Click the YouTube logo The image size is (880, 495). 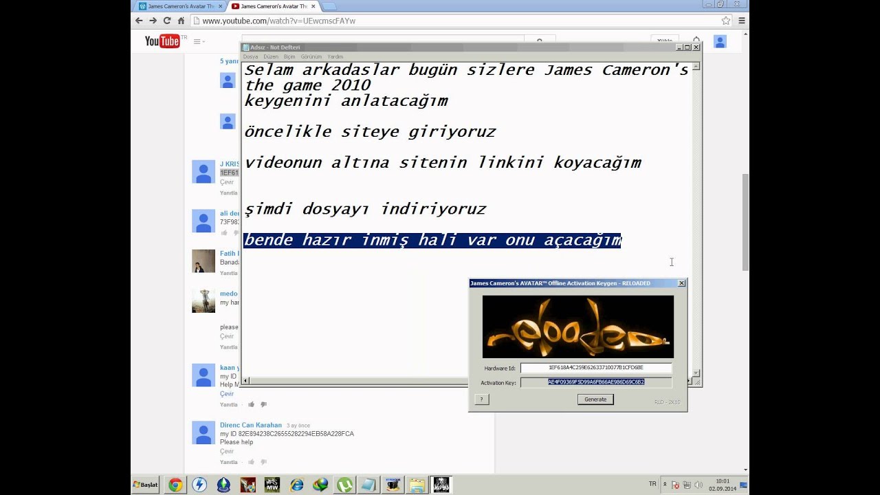tap(164, 41)
